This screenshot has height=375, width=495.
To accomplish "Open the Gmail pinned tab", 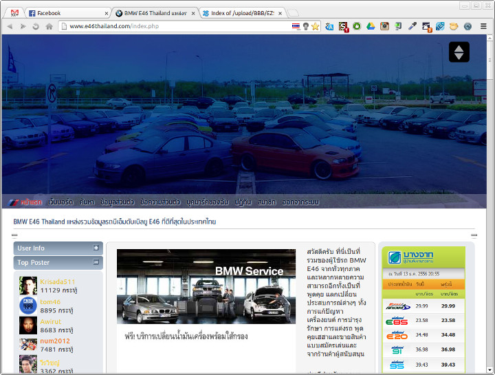I will point(14,13).
